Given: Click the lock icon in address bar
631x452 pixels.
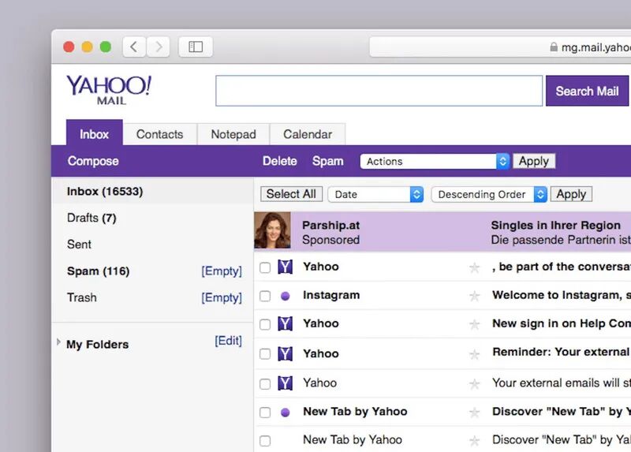Looking at the screenshot, I should coord(554,47).
